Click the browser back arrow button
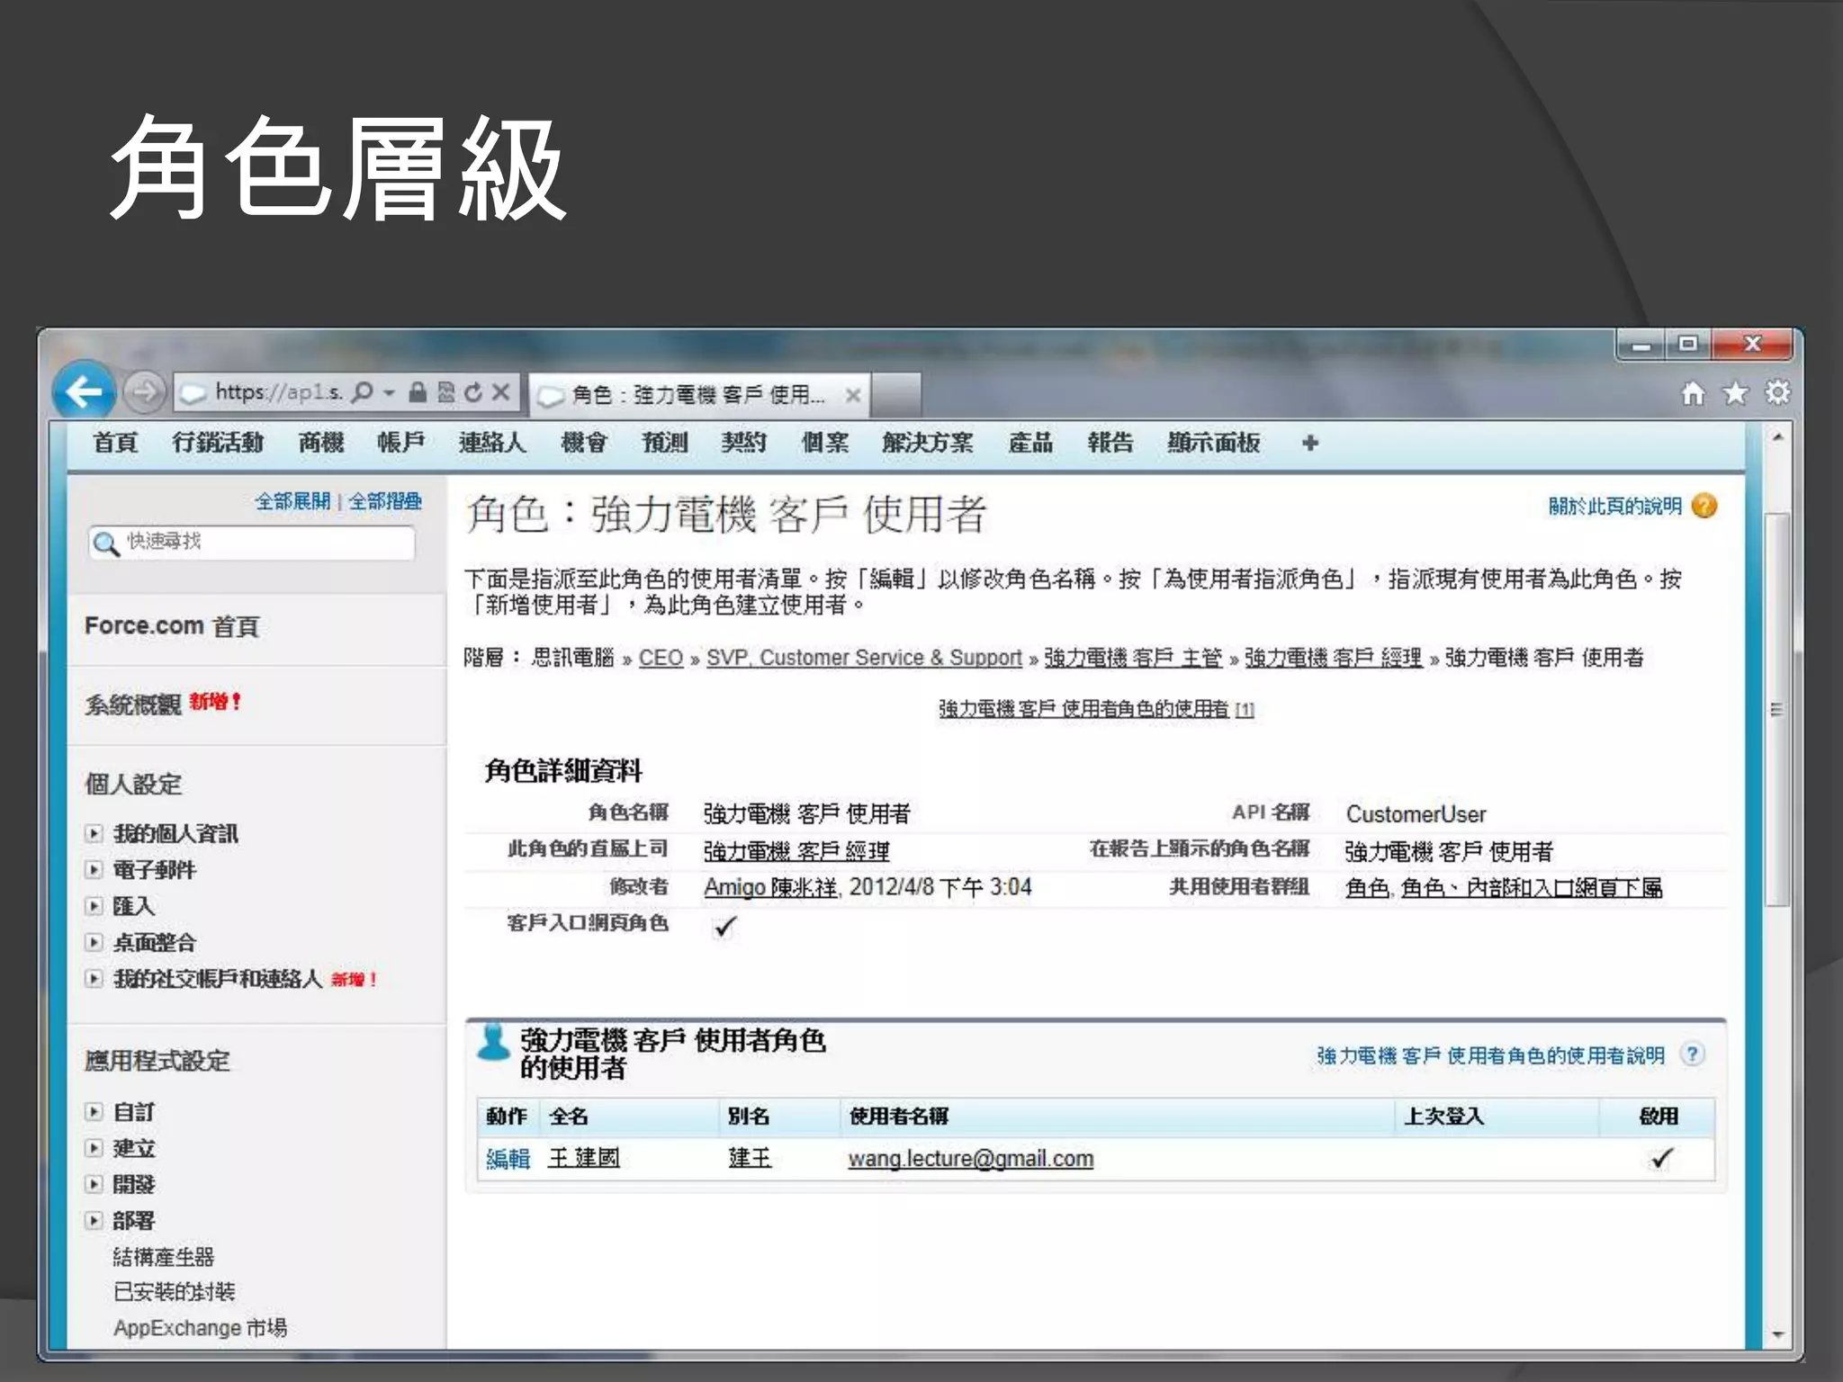This screenshot has width=1843, height=1382. click(84, 392)
